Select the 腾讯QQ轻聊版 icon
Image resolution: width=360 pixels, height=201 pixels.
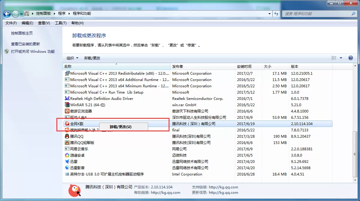pyautogui.click(x=67, y=142)
